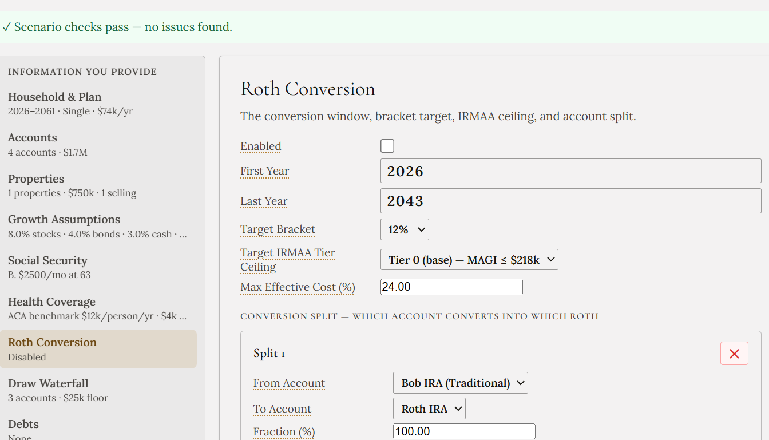The height and width of the screenshot is (440, 769).
Task: Enable Roth conversion with the Enabled checkbox
Action: click(x=387, y=146)
